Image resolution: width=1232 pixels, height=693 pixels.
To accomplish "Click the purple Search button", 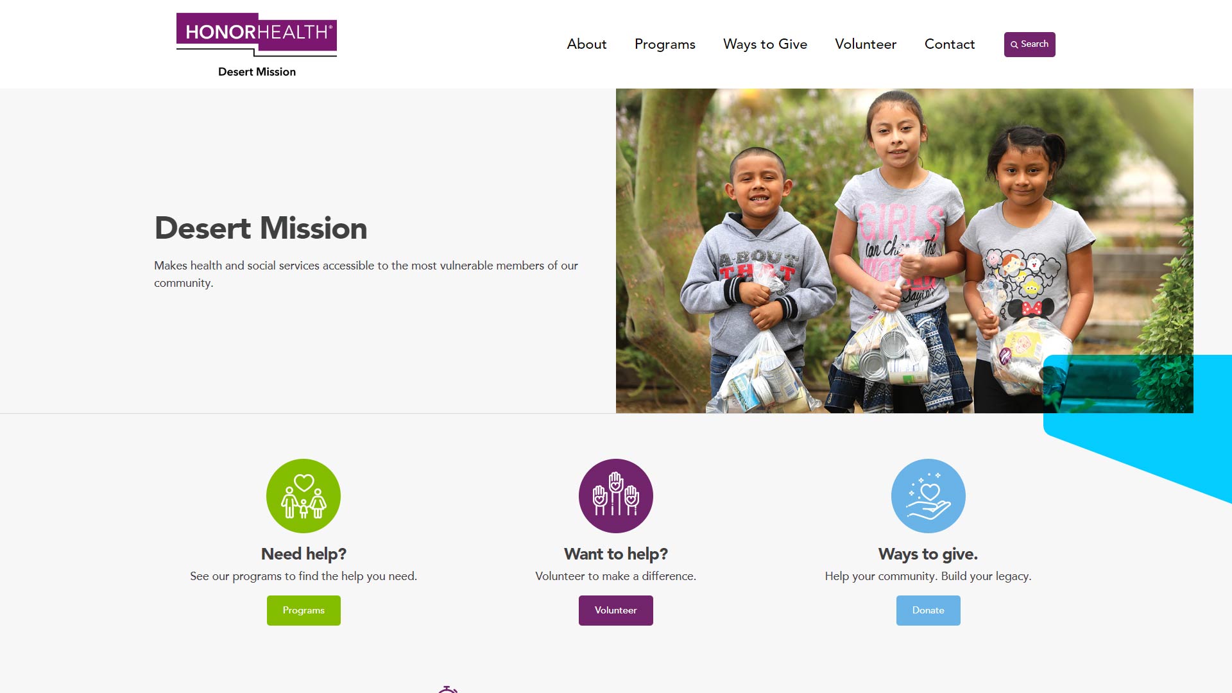I will 1030,44.
